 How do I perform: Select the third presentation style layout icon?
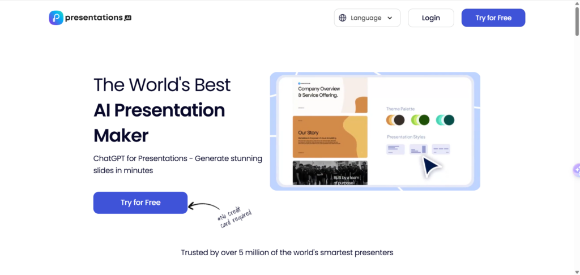[x=441, y=149]
